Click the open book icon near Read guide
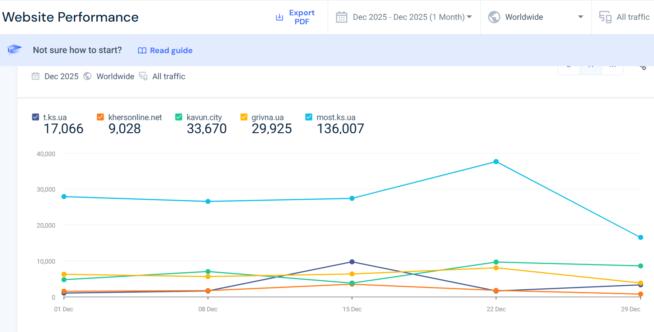 point(142,50)
